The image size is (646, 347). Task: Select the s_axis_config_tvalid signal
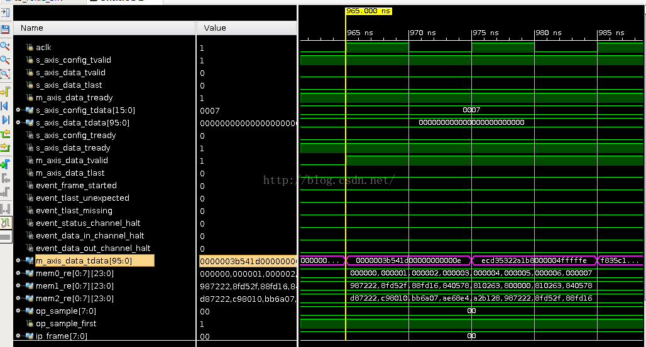pos(74,60)
